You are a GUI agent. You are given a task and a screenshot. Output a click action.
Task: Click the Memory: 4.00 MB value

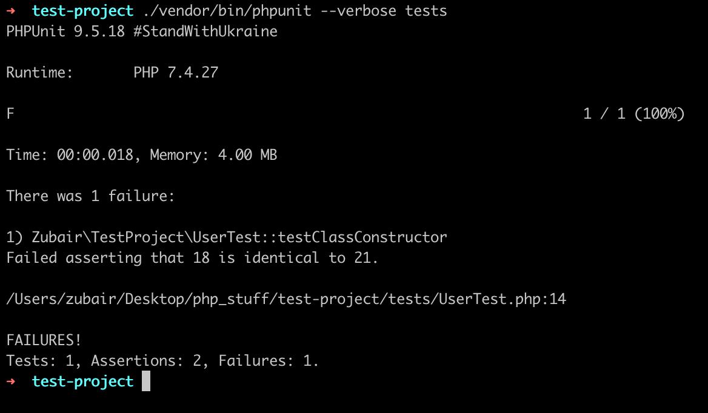coord(213,155)
